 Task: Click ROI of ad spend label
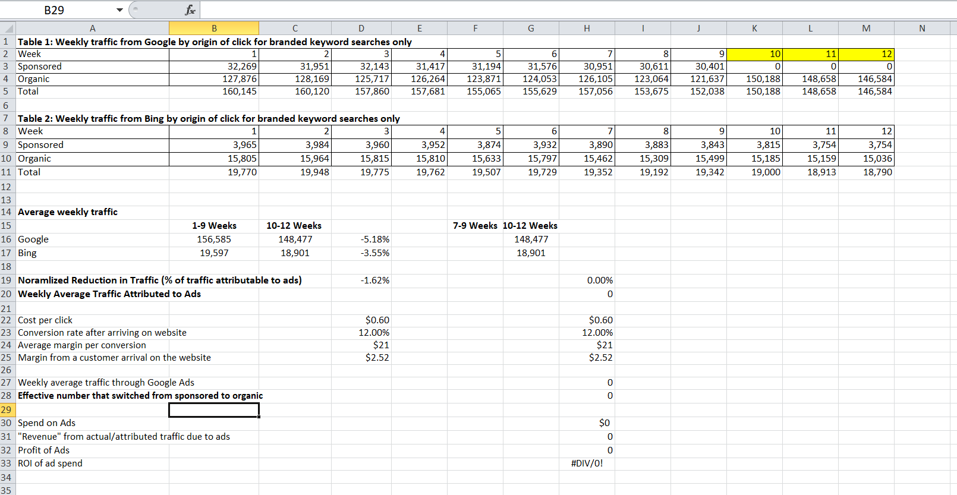pos(50,464)
